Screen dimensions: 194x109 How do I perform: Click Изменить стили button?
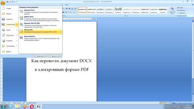pos(172,11)
